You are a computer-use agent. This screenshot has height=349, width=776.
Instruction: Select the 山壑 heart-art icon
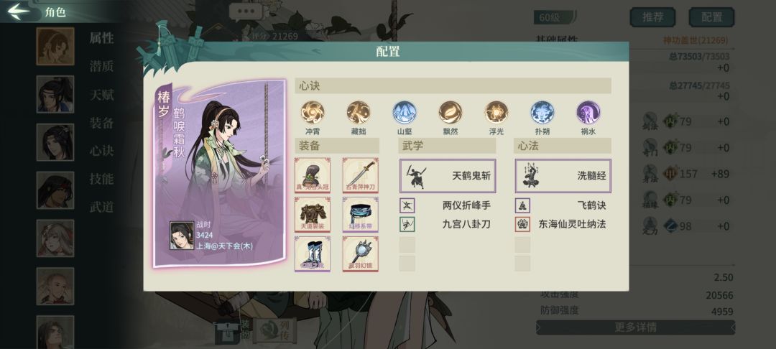(x=405, y=112)
